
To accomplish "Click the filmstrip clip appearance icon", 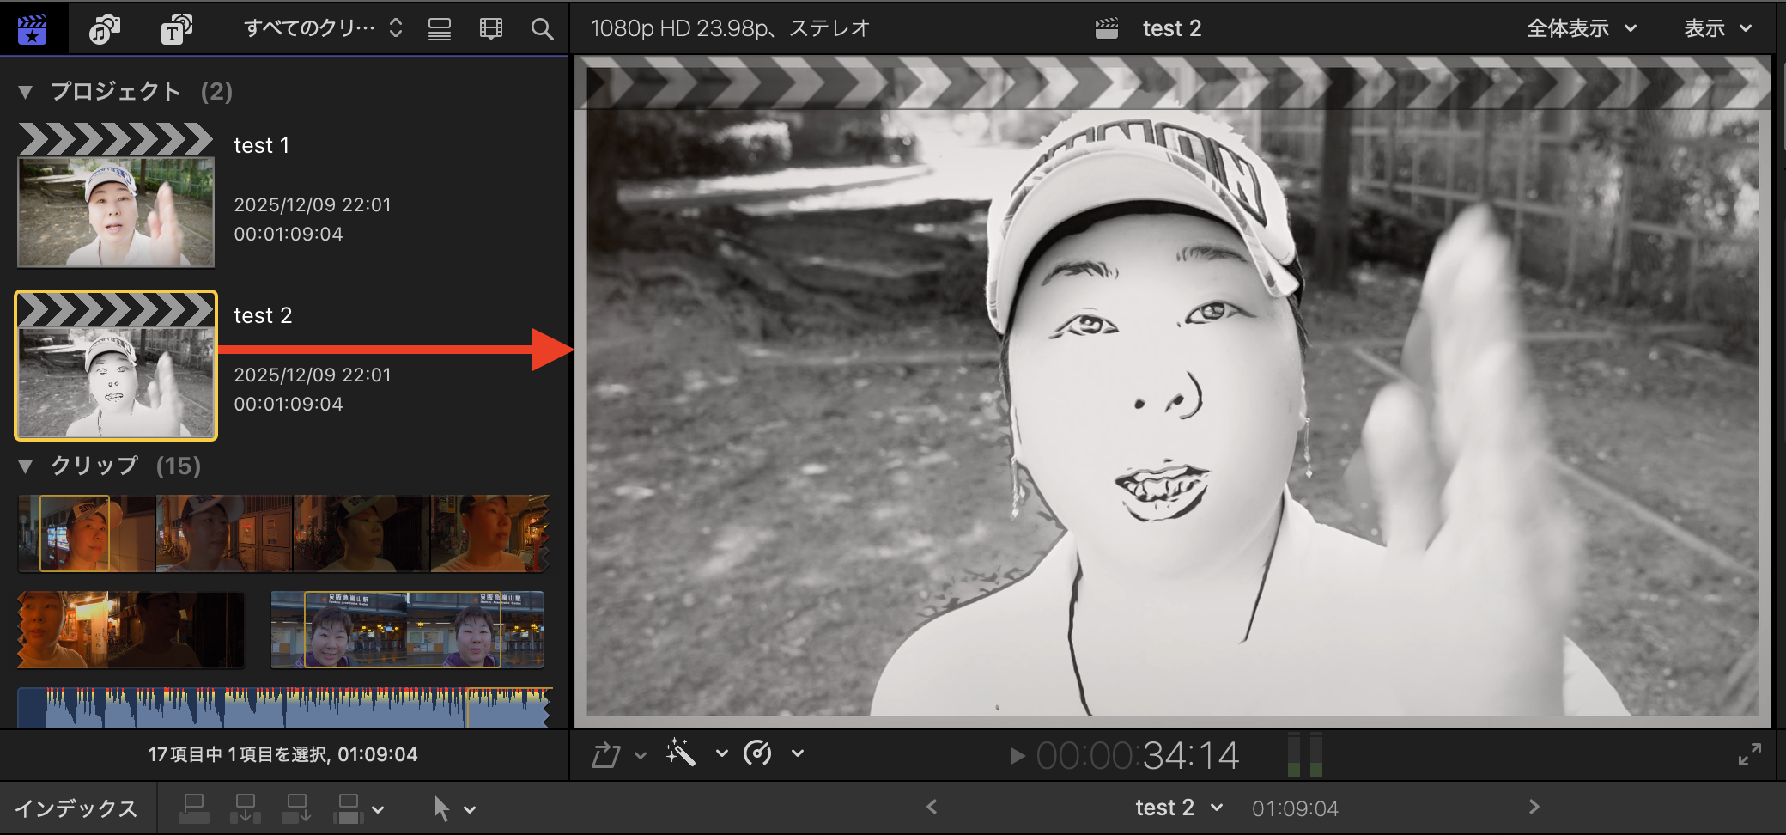I will click(x=490, y=28).
